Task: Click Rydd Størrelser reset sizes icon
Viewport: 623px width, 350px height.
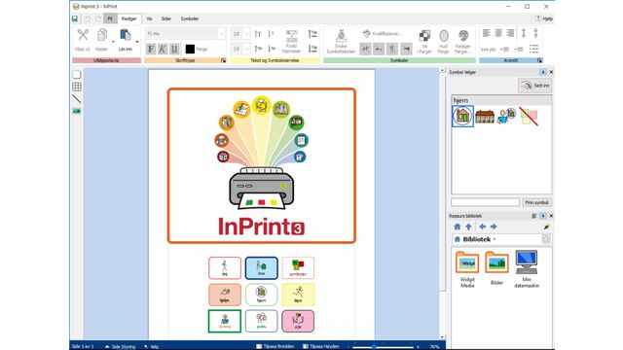Action: click(291, 41)
